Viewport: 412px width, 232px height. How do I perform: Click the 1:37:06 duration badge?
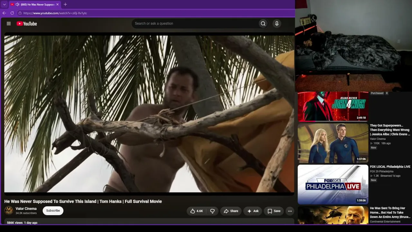tap(361, 159)
